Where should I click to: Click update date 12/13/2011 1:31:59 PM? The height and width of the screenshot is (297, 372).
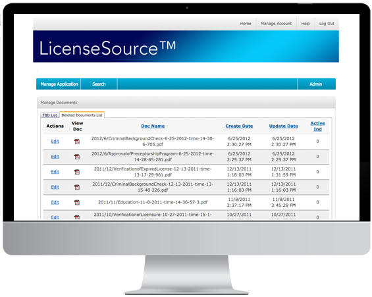(283, 172)
